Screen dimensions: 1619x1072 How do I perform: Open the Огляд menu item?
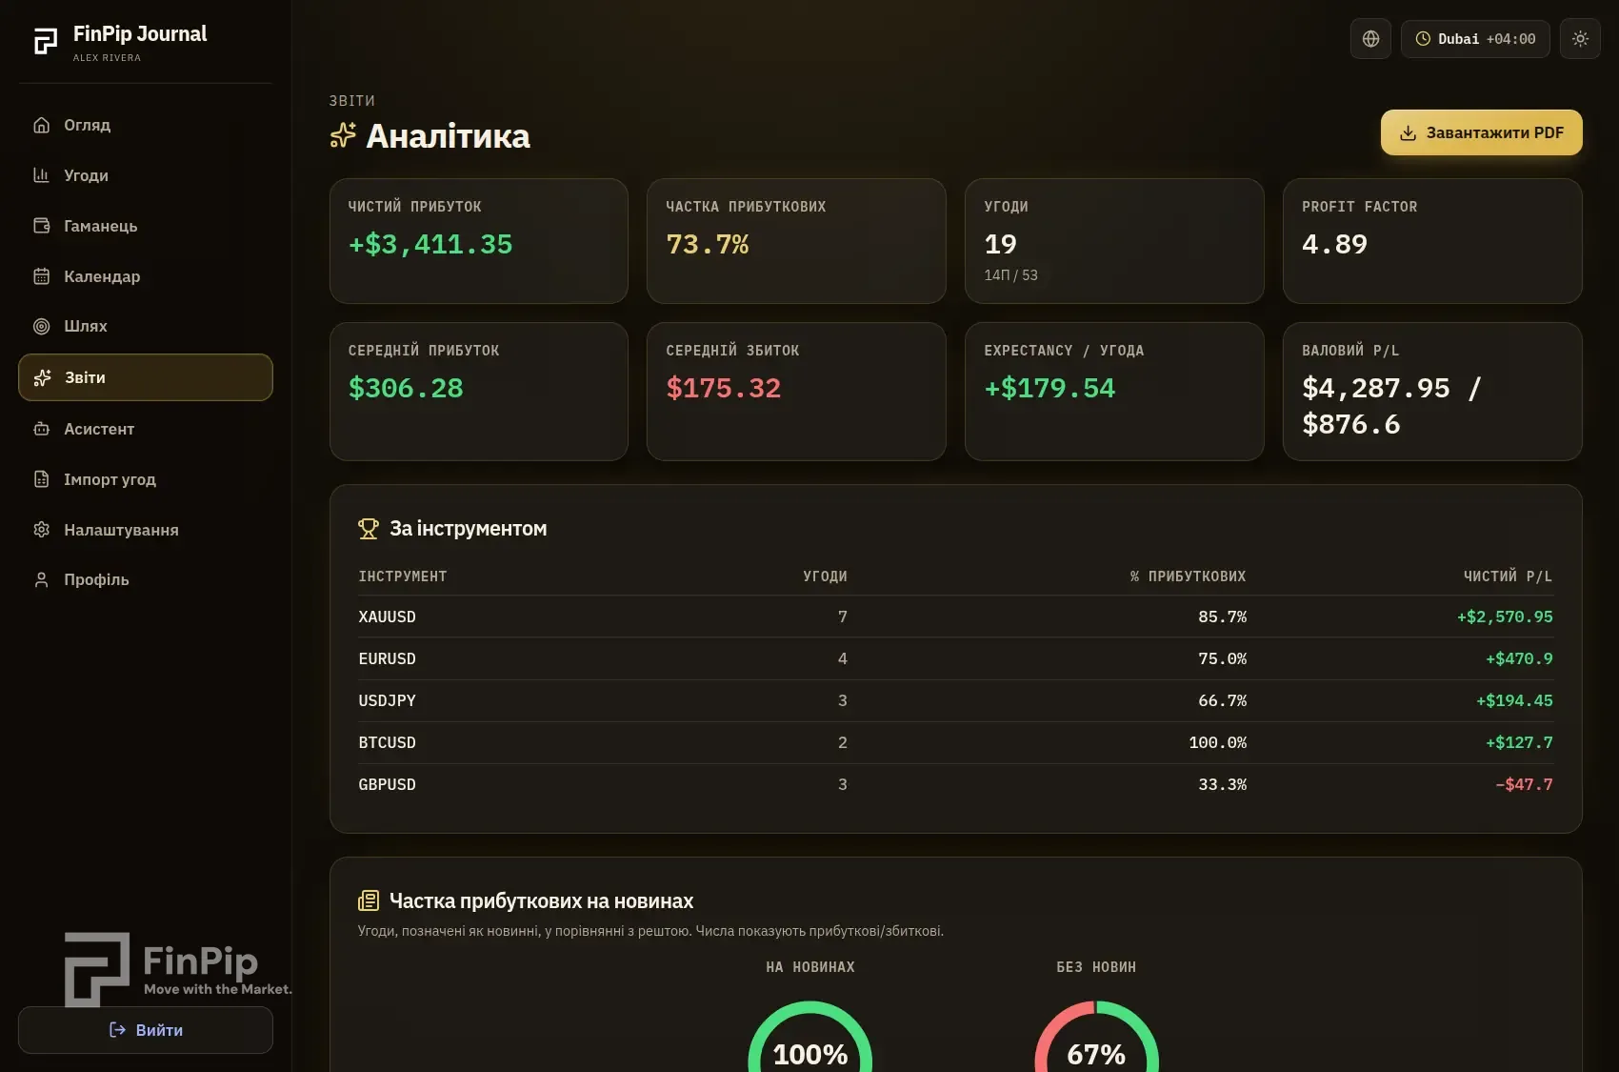[x=146, y=125]
